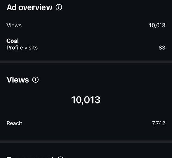Image resolution: width=172 pixels, height=158 pixels.
Task: Click blank area between Reach and 7,742
Action: [87, 123]
